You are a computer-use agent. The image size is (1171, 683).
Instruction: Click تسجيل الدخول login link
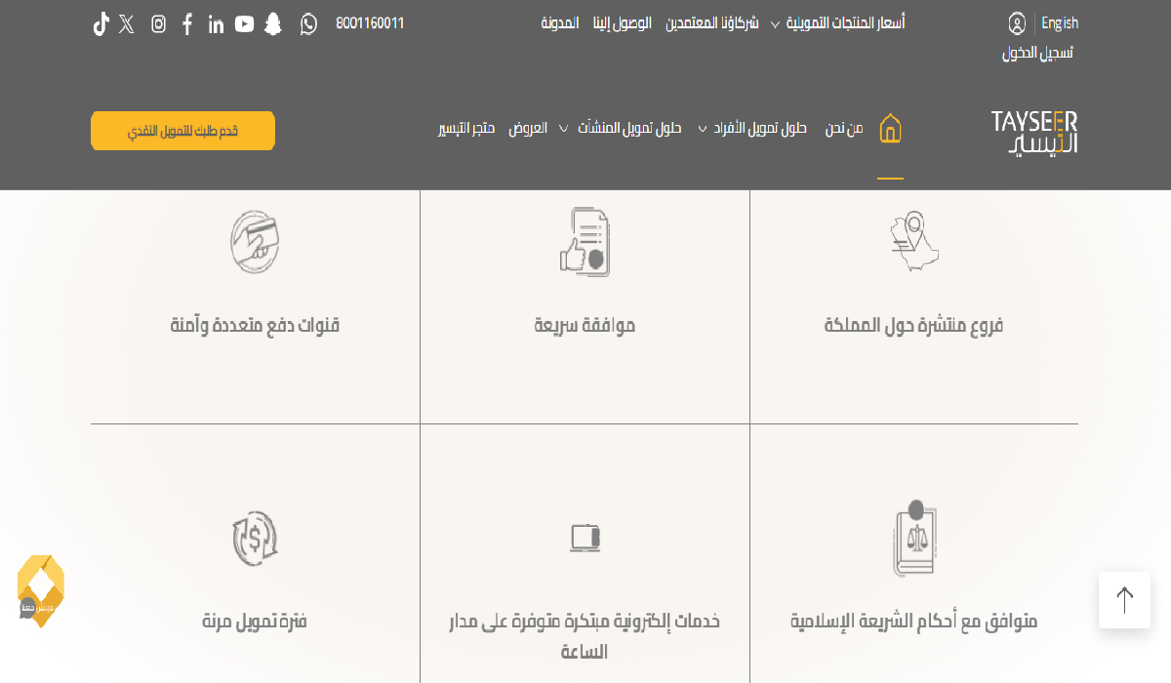tap(1037, 54)
